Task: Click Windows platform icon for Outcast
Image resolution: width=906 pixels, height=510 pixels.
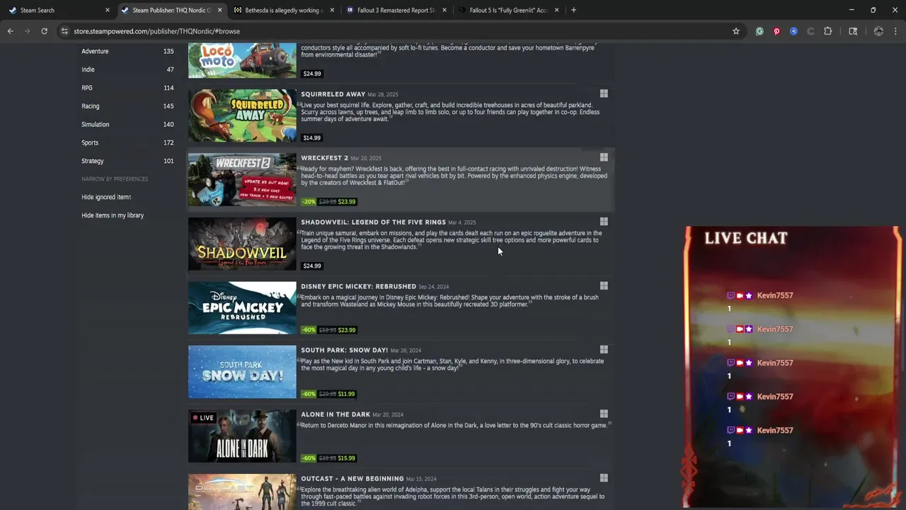Action: tap(604, 478)
